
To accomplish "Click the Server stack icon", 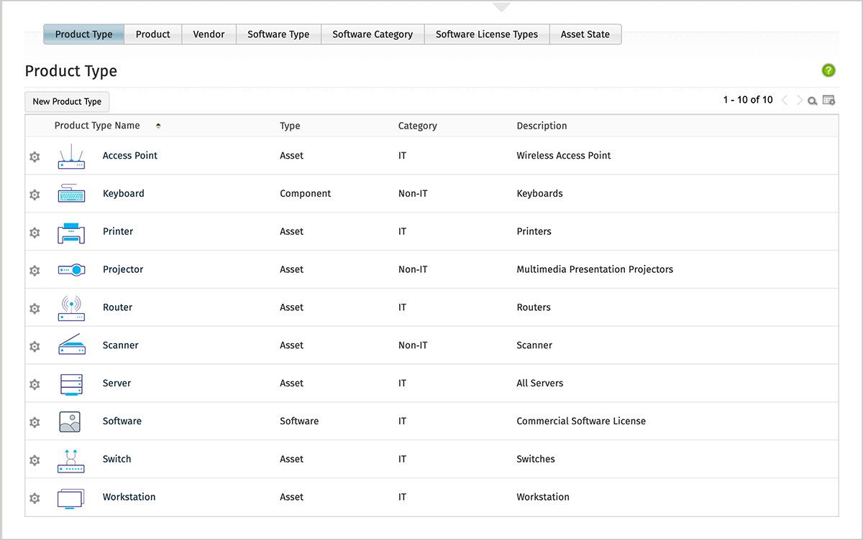I will (70, 383).
